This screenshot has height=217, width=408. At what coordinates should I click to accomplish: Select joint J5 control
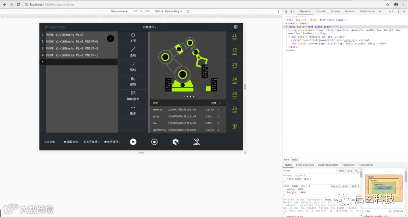point(234,95)
